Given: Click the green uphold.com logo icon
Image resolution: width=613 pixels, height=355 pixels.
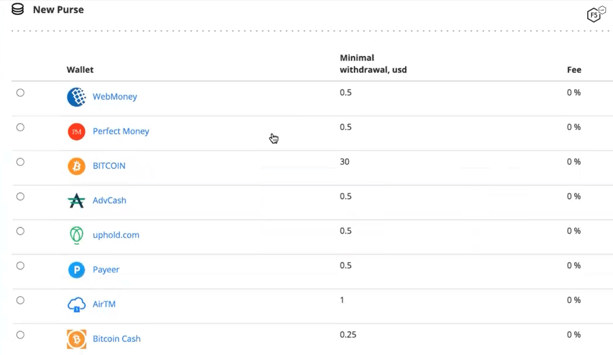Looking at the screenshot, I should click(76, 235).
